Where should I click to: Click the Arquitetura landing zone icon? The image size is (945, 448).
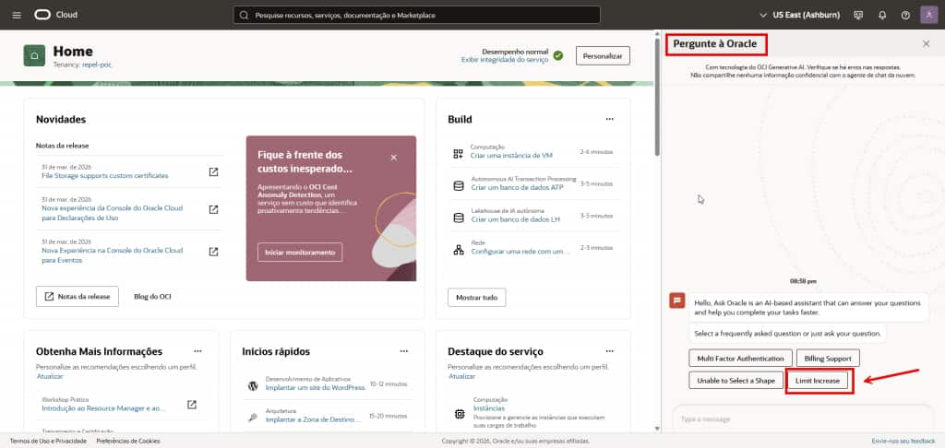tap(253, 418)
